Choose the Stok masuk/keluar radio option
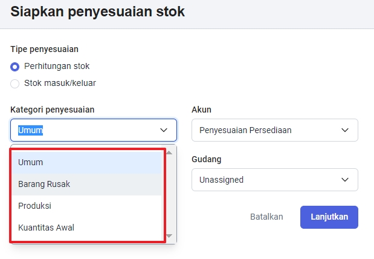 click(x=15, y=84)
